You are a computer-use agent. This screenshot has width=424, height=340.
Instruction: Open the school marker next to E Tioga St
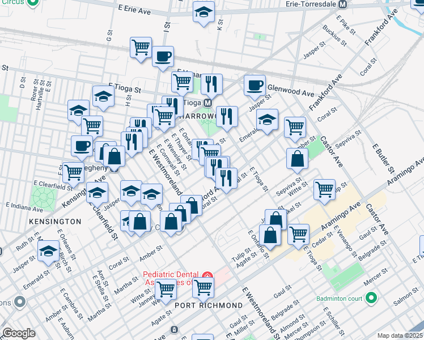[x=103, y=97]
